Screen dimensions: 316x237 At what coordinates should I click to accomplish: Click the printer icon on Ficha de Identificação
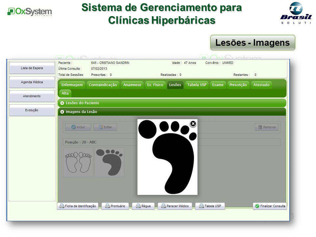[x=62, y=206]
